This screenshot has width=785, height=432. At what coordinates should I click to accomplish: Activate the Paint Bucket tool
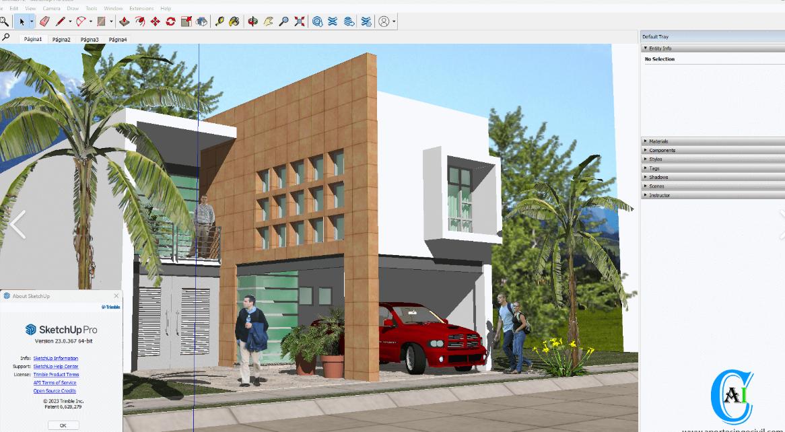(x=234, y=22)
